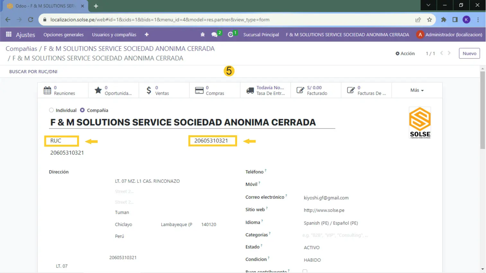Click the ACTIVO estado value
The height and width of the screenshot is (273, 486).
coord(312,248)
